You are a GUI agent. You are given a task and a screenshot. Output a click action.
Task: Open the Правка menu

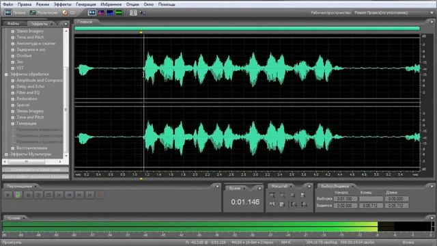coord(25,5)
